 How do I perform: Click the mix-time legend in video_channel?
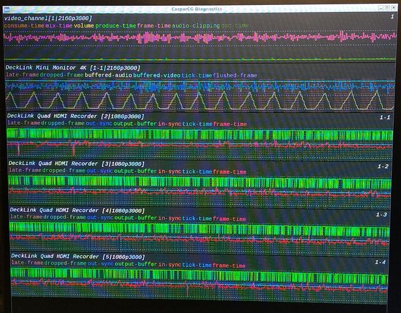click(59, 26)
